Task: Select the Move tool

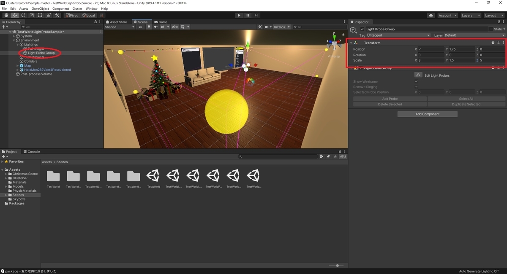Action: click(14, 15)
